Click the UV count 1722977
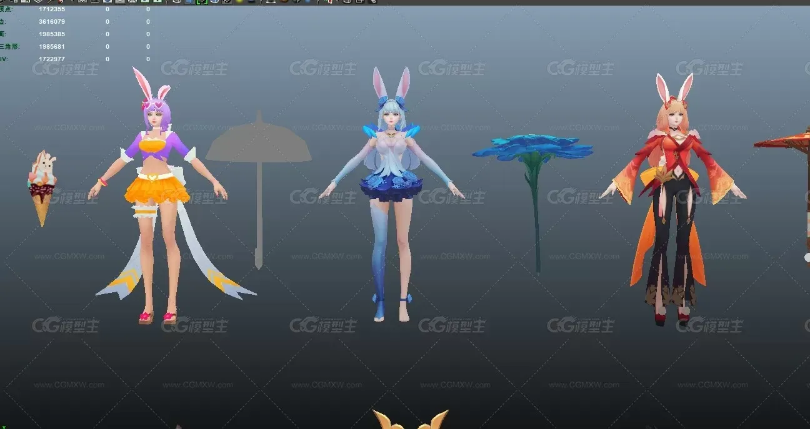The image size is (810, 429). coord(52,59)
